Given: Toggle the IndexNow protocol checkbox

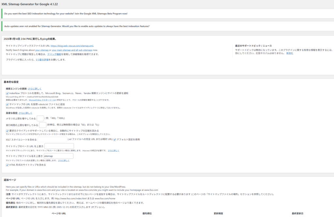Looking at the screenshot, I should coord(8,93).
